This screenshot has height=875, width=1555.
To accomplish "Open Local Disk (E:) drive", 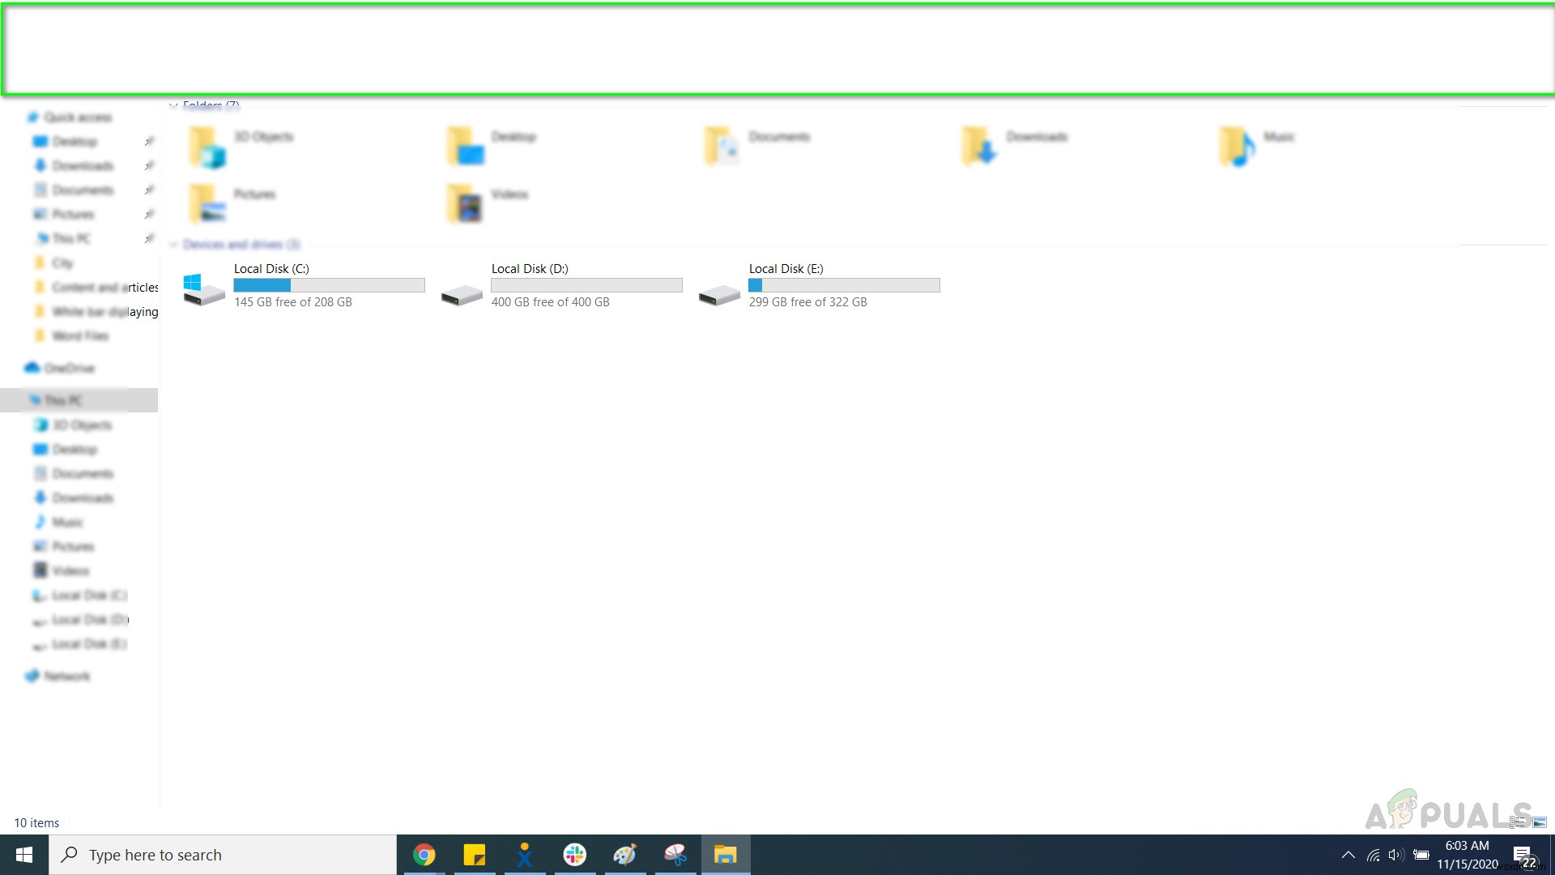I will 822,283.
